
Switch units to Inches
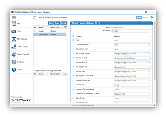tap(145, 18)
